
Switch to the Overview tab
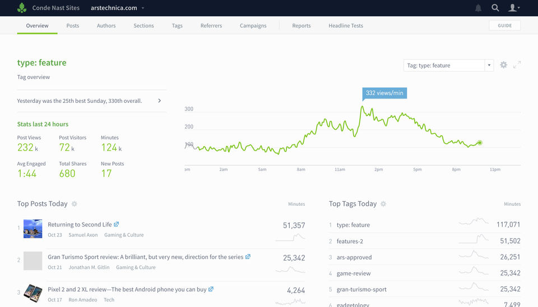click(37, 26)
